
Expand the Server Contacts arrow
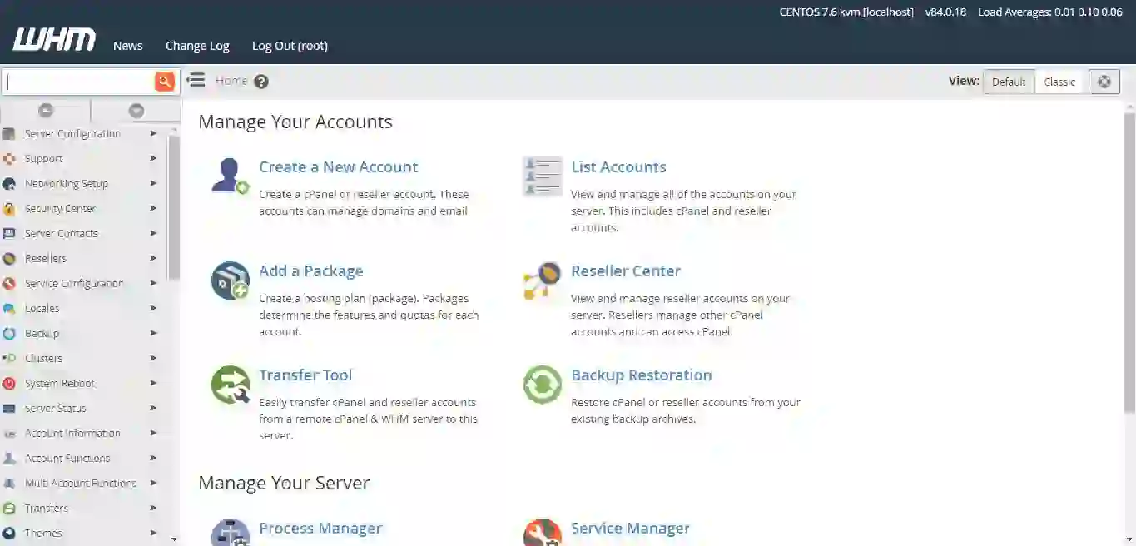pos(153,233)
